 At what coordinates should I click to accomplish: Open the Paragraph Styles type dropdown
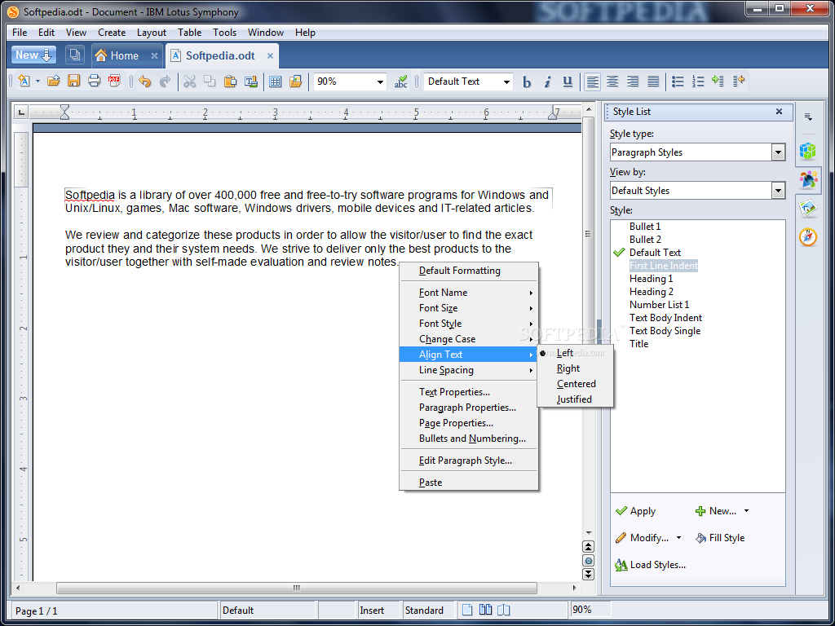click(x=778, y=152)
